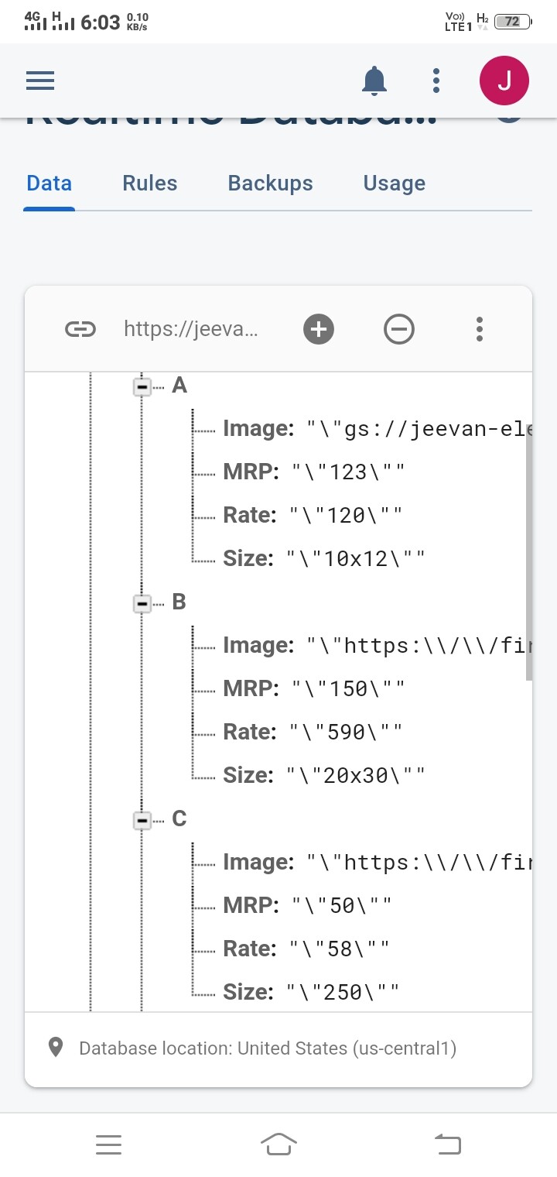Open the J account avatar
Image resolution: width=557 pixels, height=1177 pixels.
click(504, 80)
